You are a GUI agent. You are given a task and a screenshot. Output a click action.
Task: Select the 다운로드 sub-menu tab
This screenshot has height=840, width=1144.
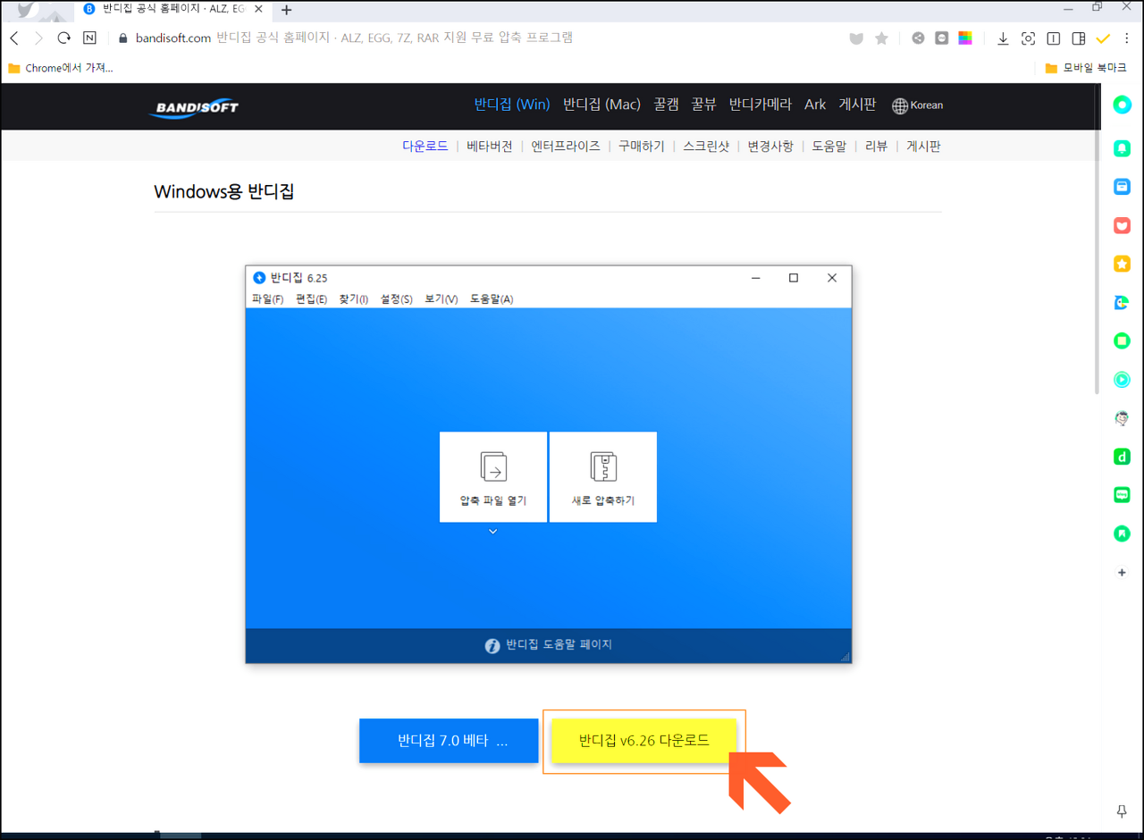click(425, 146)
